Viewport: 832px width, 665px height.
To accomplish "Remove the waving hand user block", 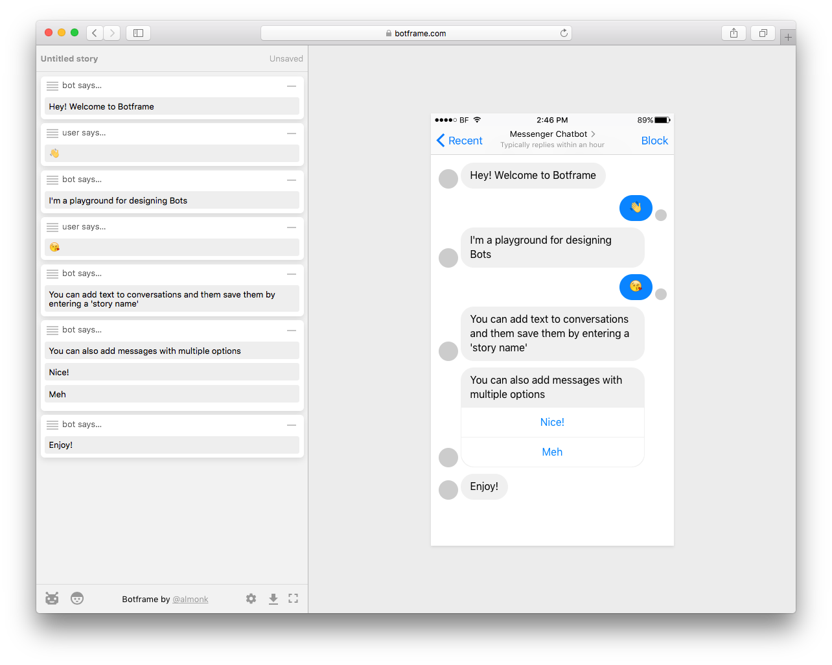I will (x=292, y=134).
